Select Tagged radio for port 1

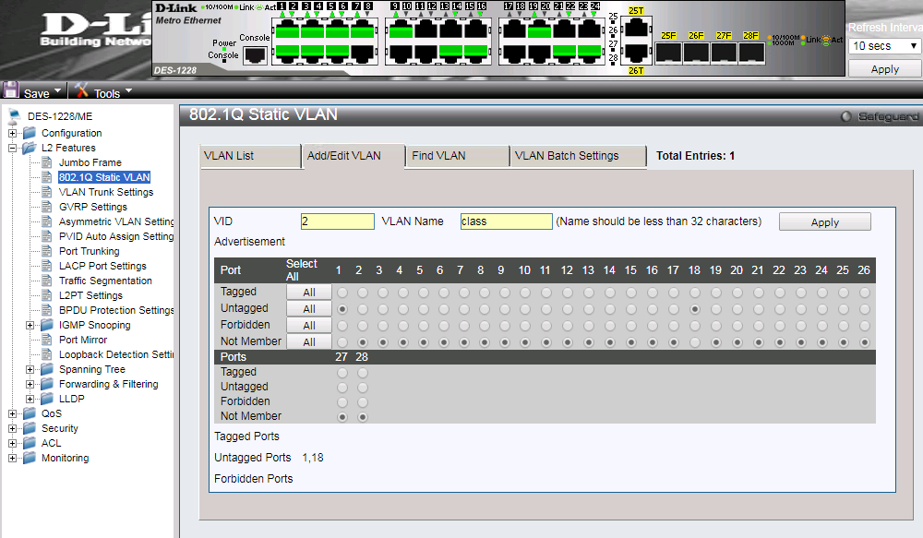point(342,293)
